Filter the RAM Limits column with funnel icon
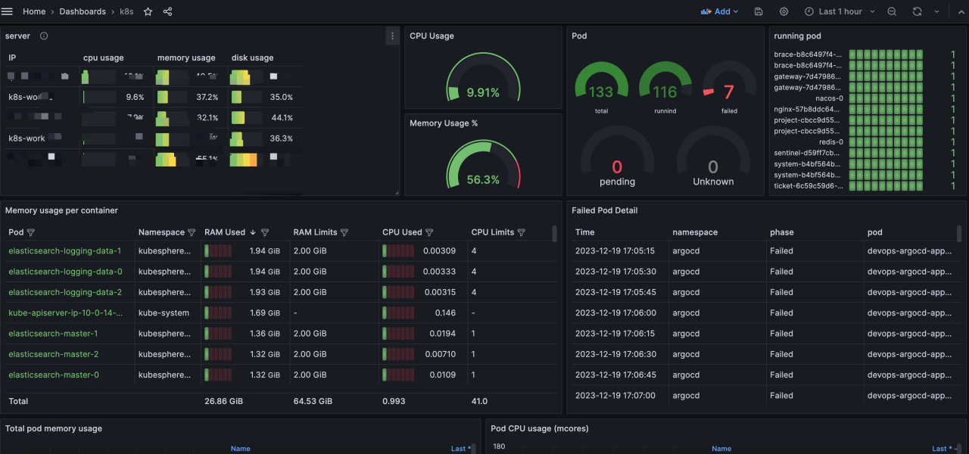Viewport: 969px width, 454px height. [344, 232]
